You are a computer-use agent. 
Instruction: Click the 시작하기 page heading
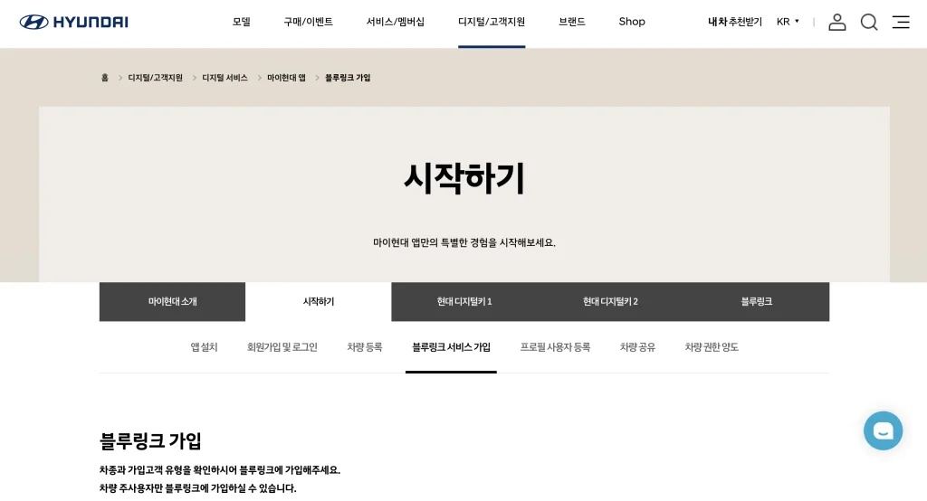464,178
